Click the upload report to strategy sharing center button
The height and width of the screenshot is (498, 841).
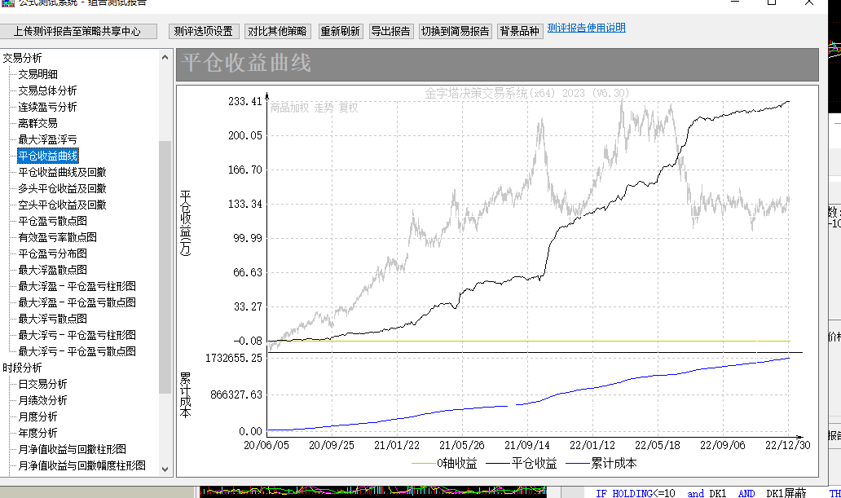(x=78, y=31)
